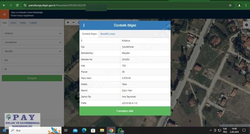Click the browser address bar URL
Image resolution: width=250 pixels, height=134 pixels.
[57, 5]
